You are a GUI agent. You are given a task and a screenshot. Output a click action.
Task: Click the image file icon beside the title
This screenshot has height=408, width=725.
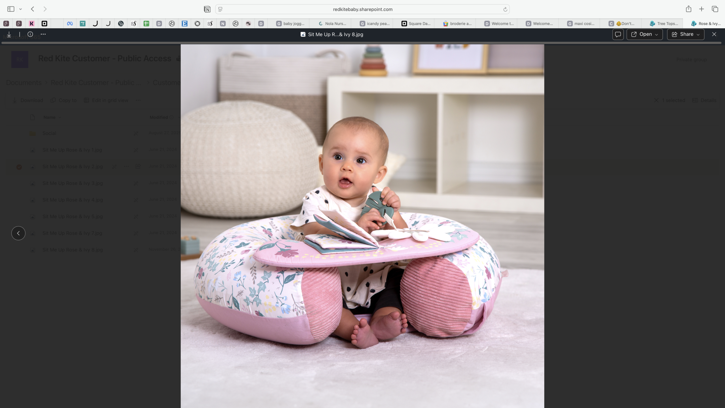pyautogui.click(x=303, y=34)
